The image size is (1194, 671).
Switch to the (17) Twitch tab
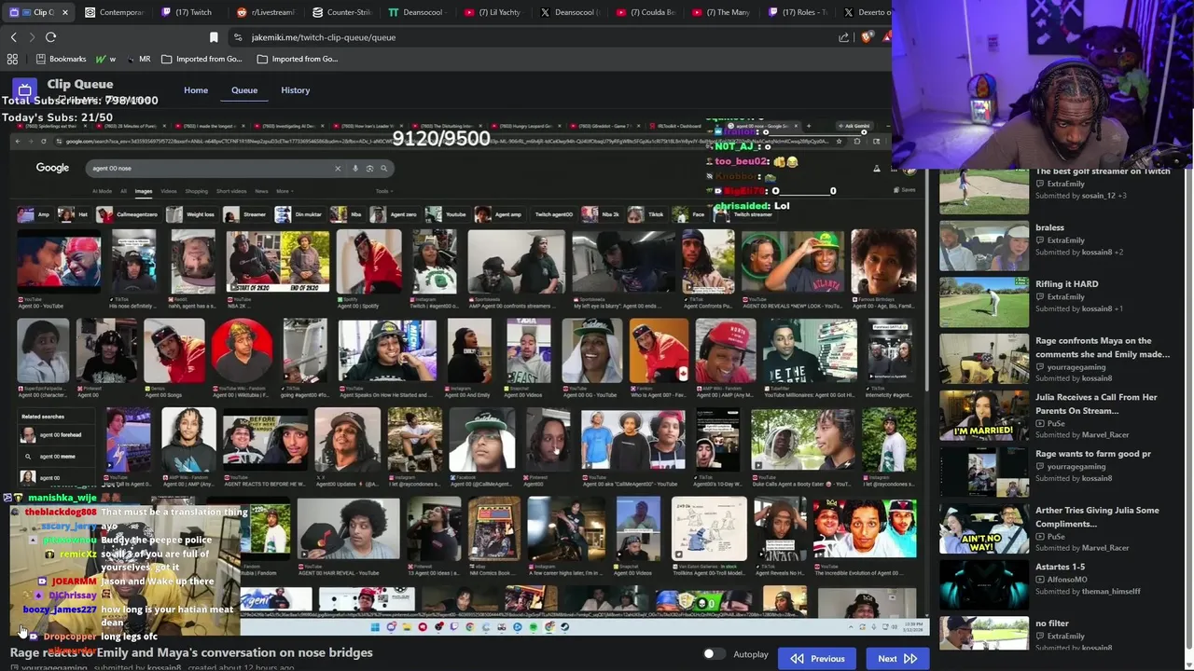(x=187, y=12)
